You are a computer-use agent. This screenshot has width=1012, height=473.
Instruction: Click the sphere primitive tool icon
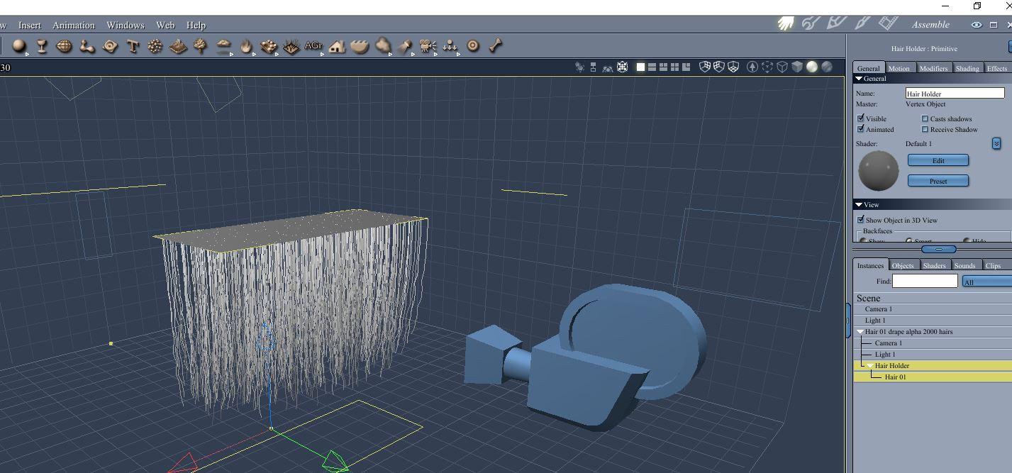point(19,47)
